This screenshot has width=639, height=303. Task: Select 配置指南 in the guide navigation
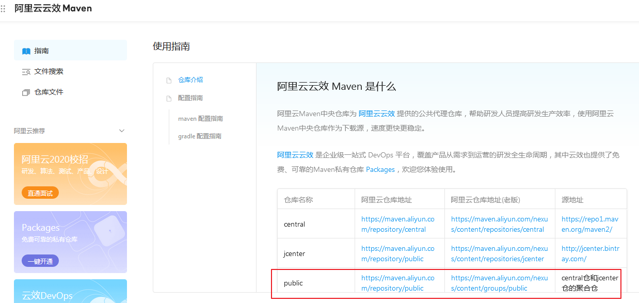tap(190, 98)
